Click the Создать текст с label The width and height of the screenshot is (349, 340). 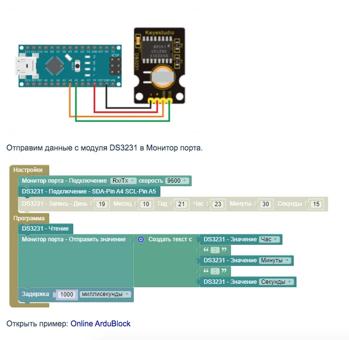(171, 240)
